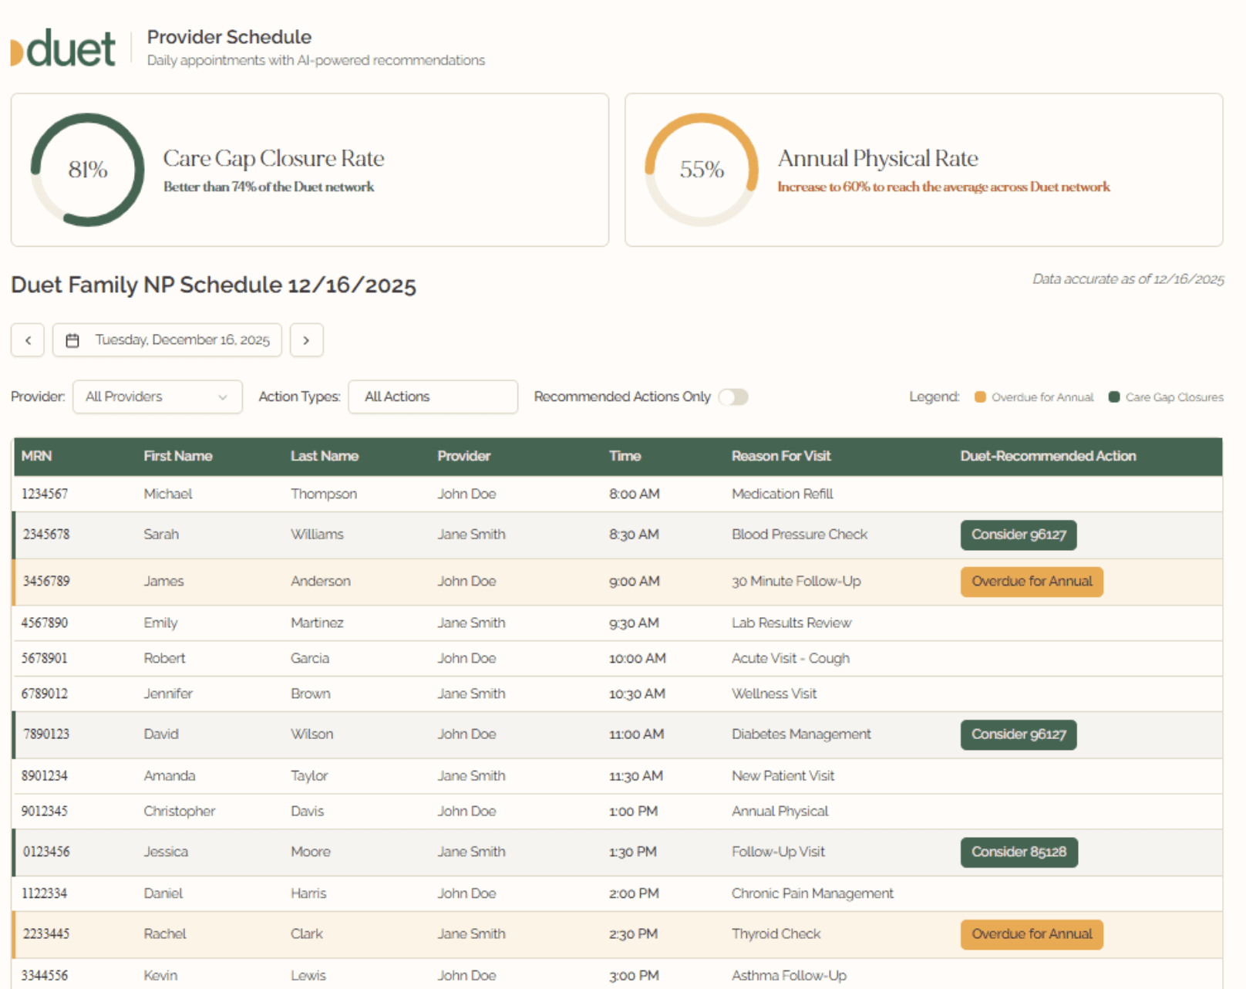Click the 81% Care Gap Closure ring

(x=87, y=170)
